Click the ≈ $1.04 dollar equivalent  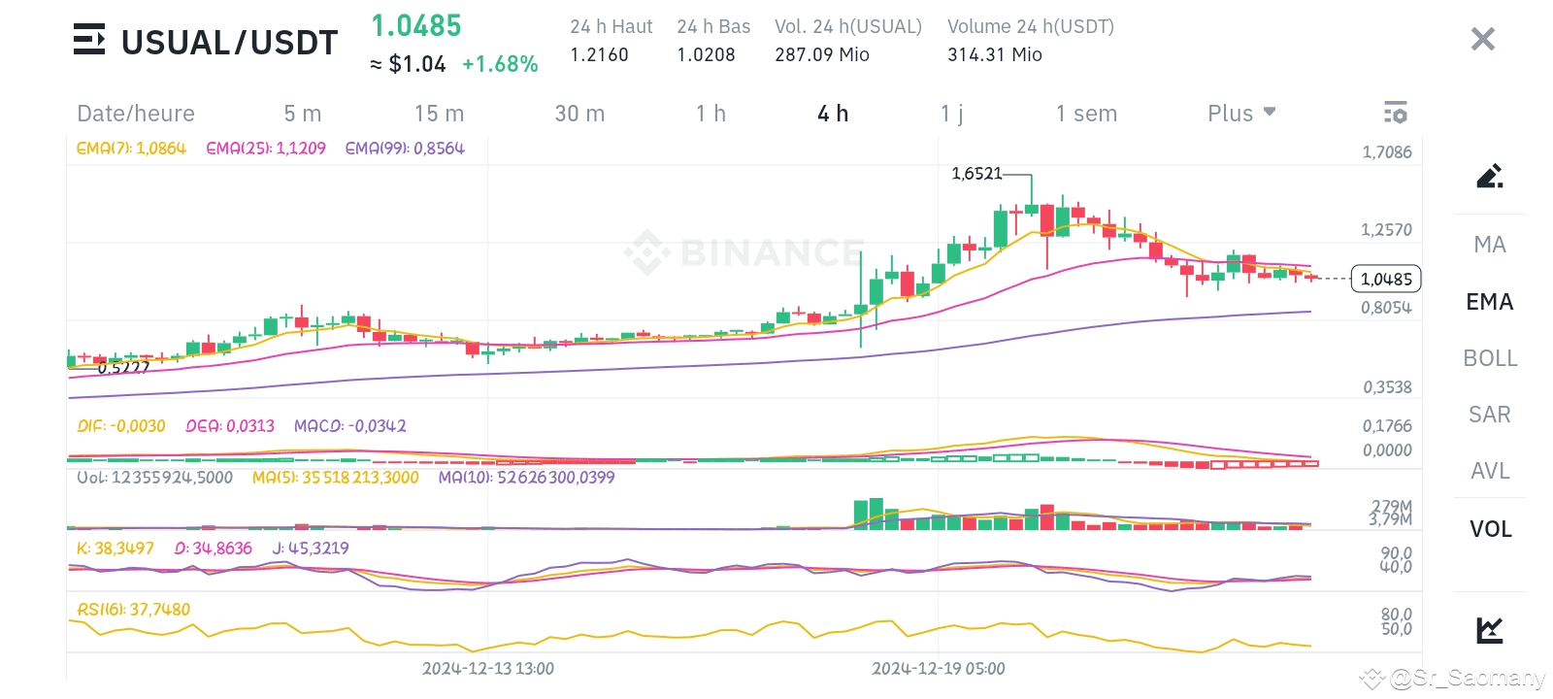pos(408,64)
